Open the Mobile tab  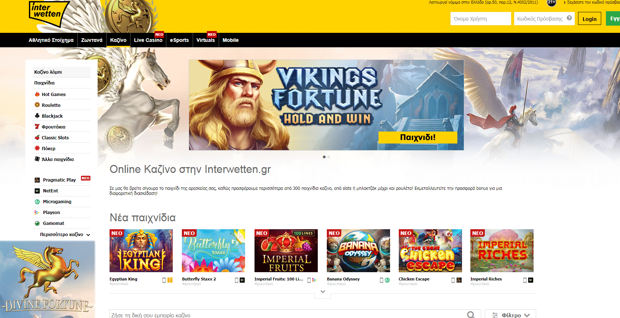tap(231, 40)
